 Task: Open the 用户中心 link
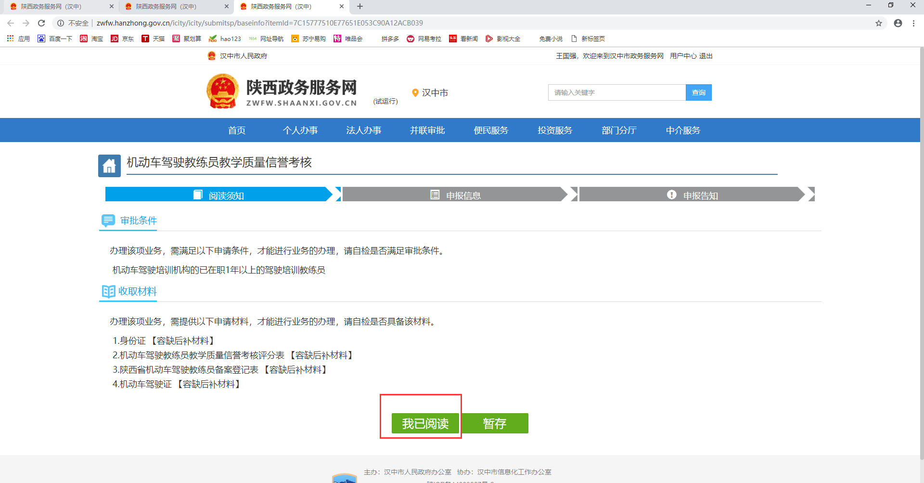click(x=683, y=56)
